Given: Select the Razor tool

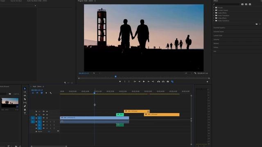Looking at the screenshot, I should 25,99.
